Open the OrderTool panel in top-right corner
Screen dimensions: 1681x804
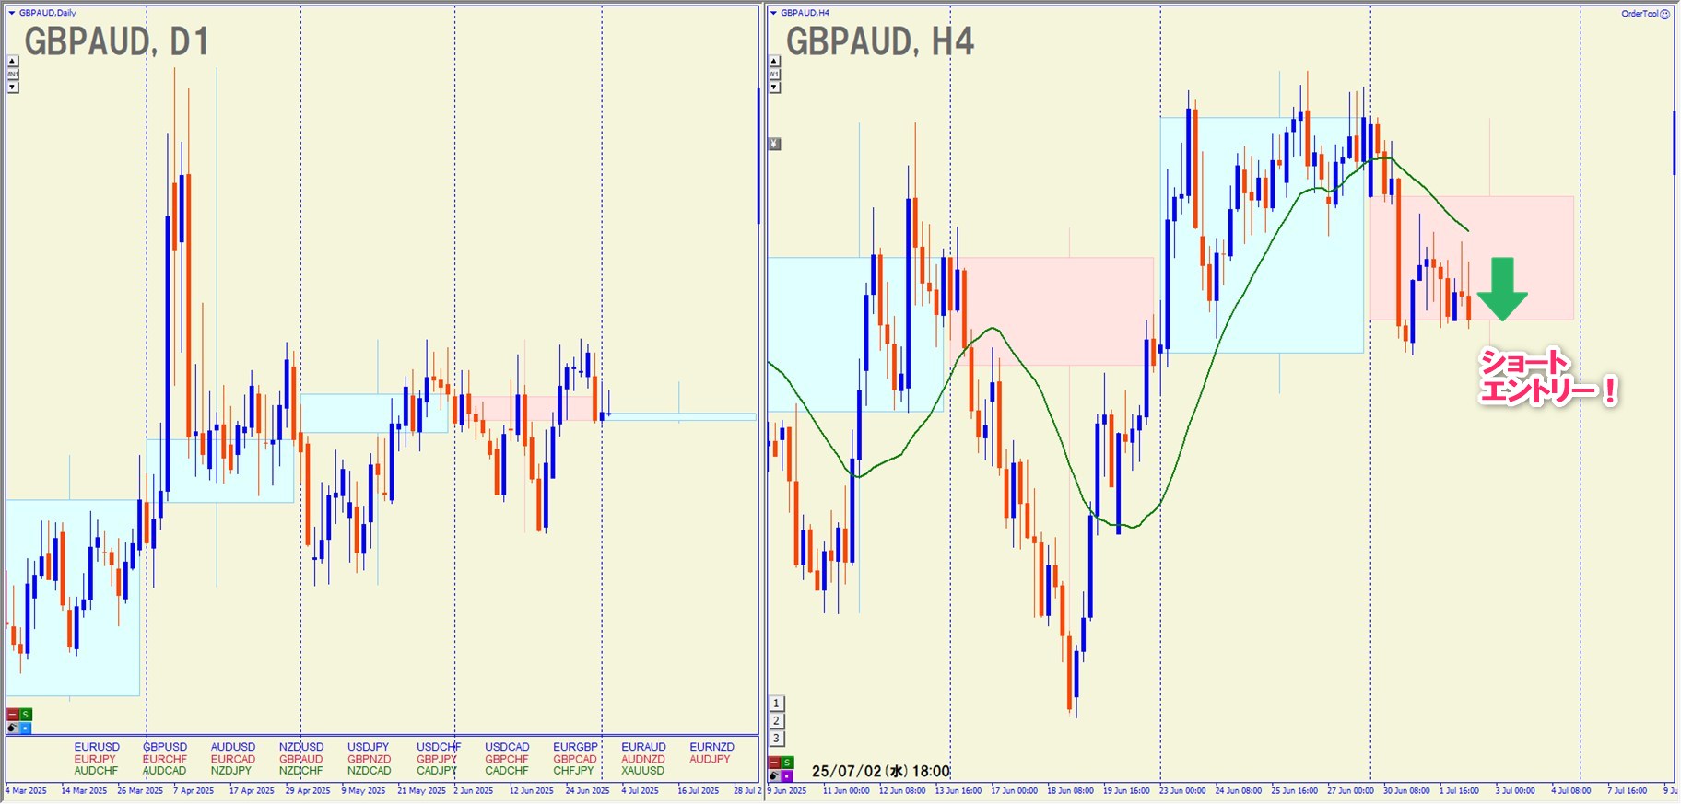pos(1645,14)
